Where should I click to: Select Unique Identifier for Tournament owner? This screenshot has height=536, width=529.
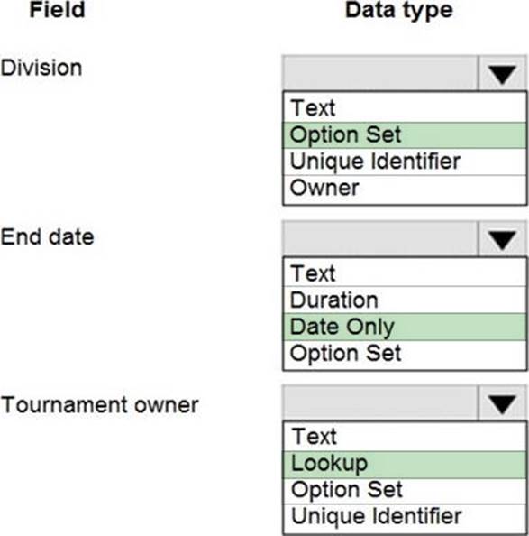(x=405, y=518)
